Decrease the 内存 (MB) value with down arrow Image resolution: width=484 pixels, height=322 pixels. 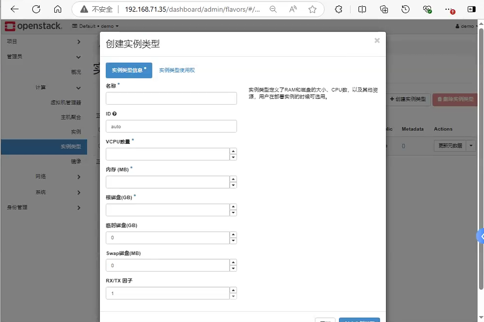[x=233, y=185]
